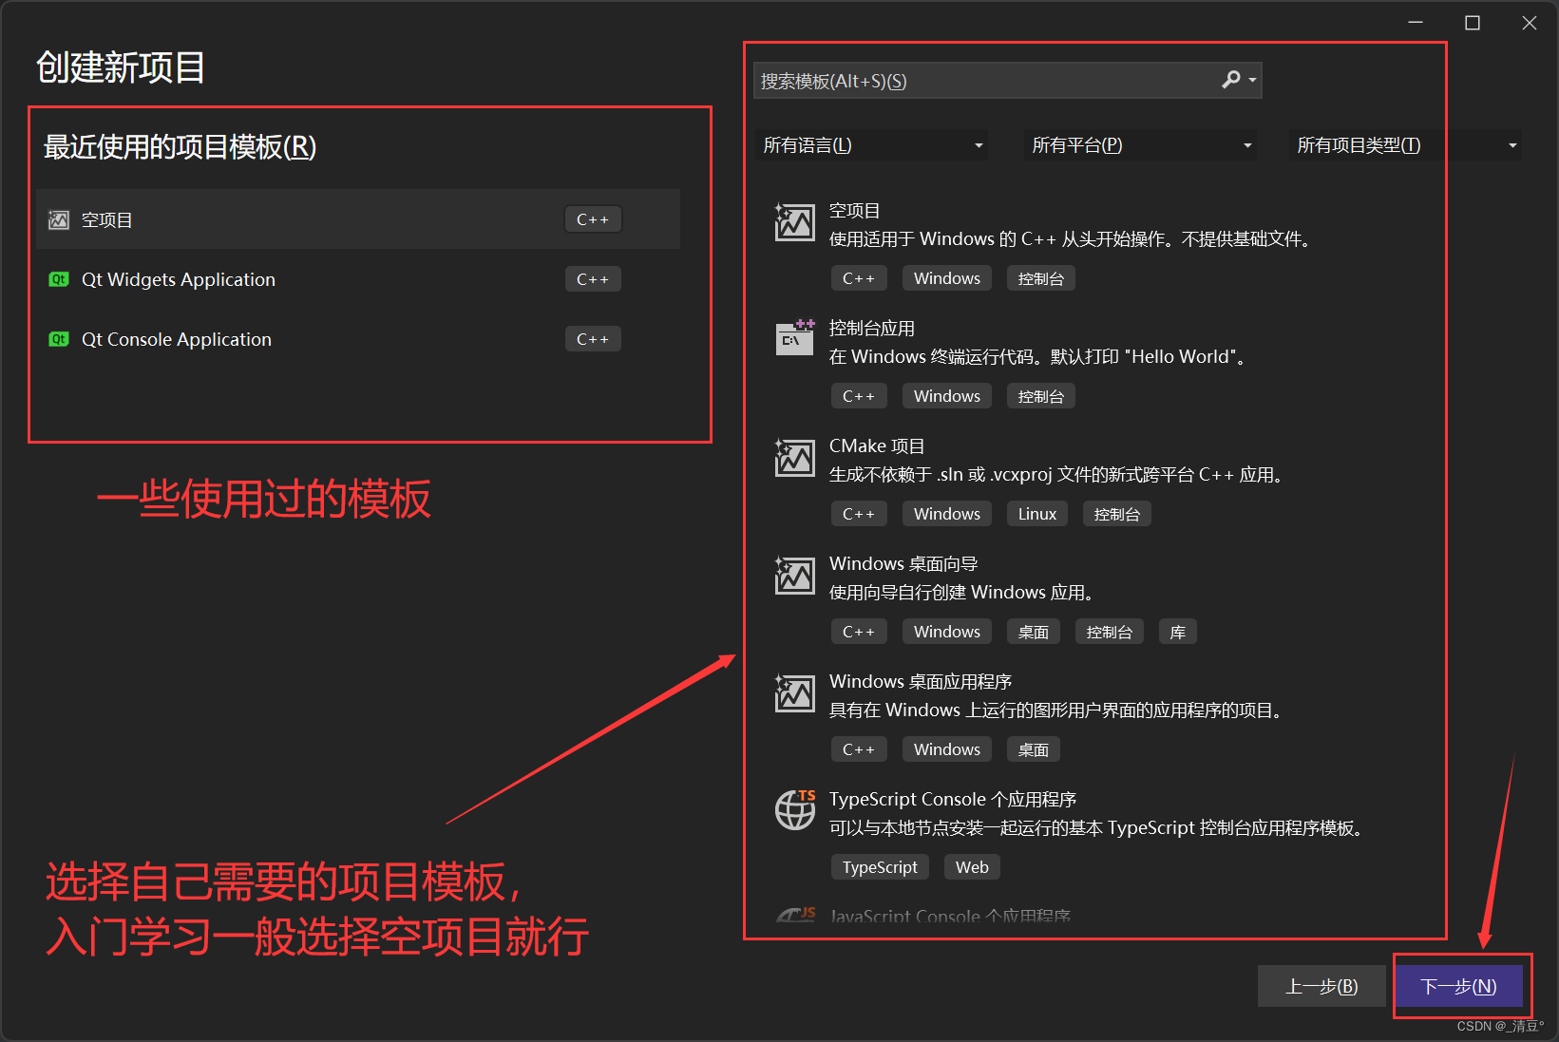1559x1042 pixels.
Task: Select recent Qt Console Application template
Action: (x=358, y=339)
